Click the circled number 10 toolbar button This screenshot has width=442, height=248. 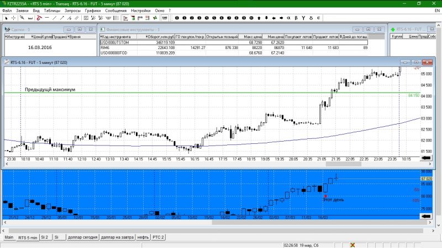point(251,18)
